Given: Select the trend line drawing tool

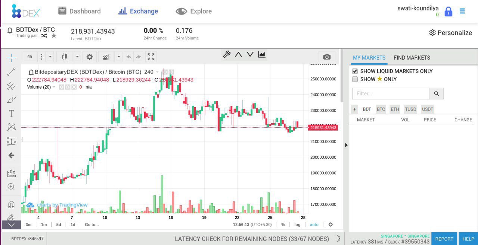Looking at the screenshot, I should (12, 72).
